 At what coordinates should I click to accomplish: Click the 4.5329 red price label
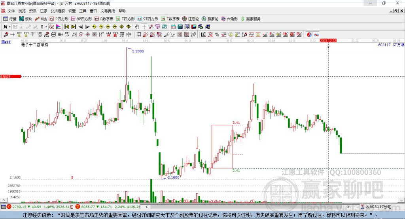[x=11, y=76]
